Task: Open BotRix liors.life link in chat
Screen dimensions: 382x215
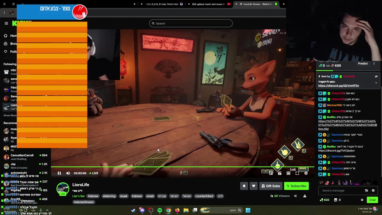Action: [348, 125]
